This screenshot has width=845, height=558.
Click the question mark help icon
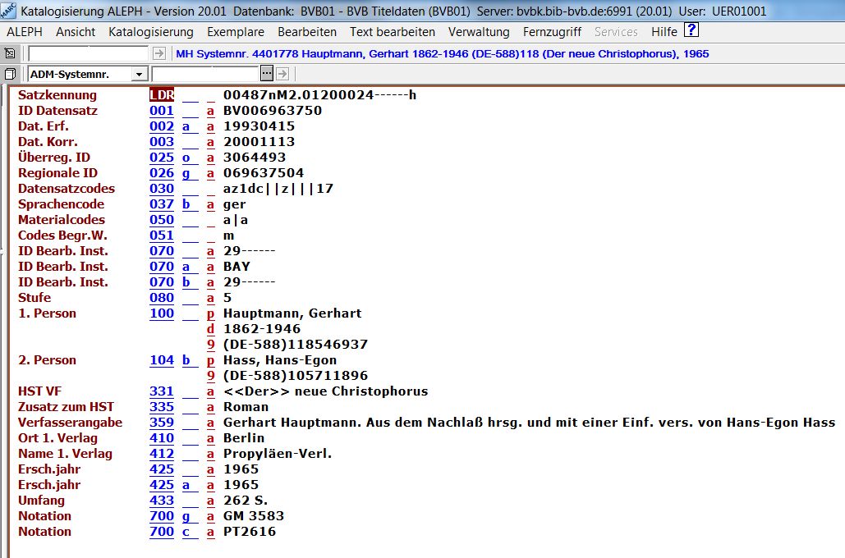[x=691, y=31]
